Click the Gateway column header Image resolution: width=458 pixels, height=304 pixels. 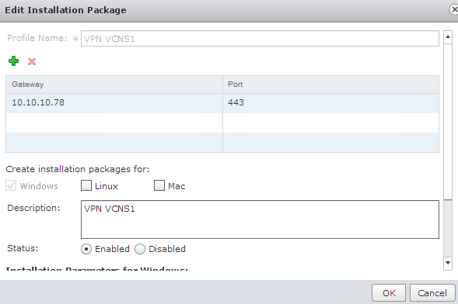tap(114, 85)
